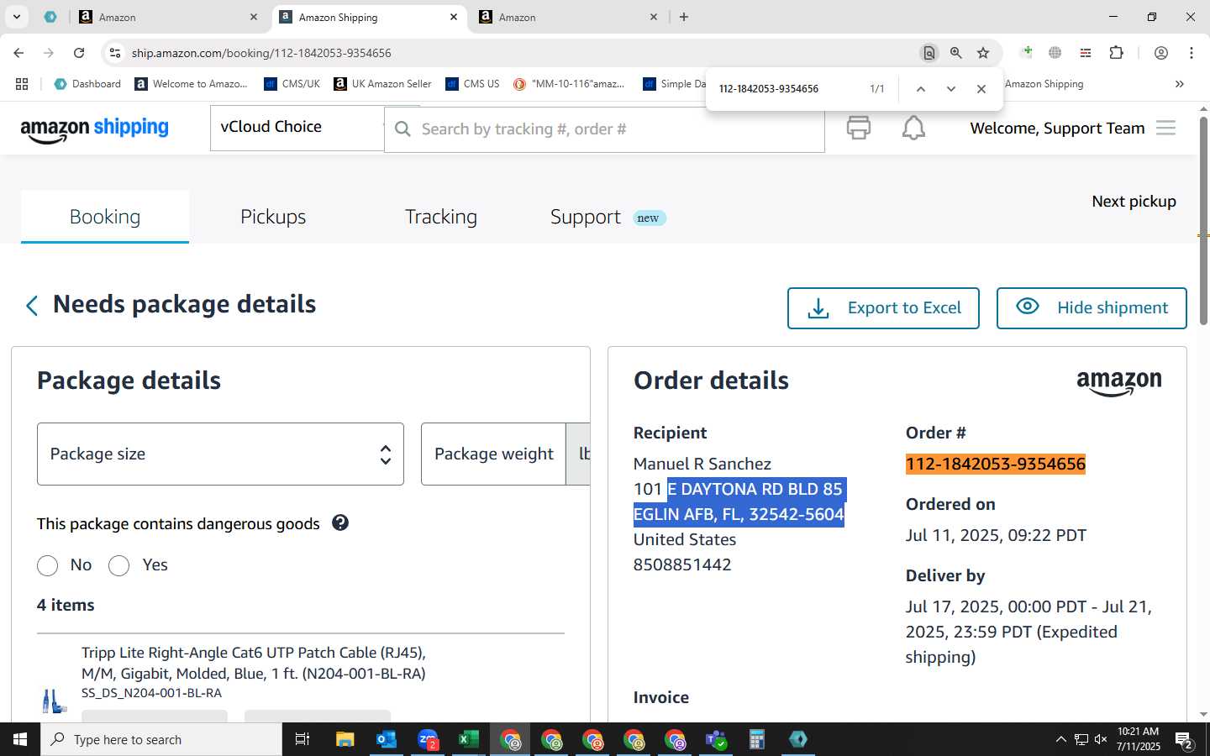Click the search magnifier in tracking search

(403, 129)
